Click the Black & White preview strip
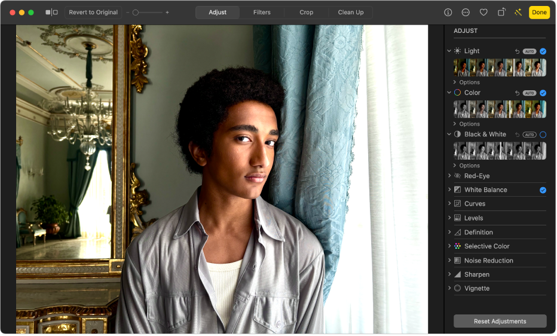 click(500, 151)
